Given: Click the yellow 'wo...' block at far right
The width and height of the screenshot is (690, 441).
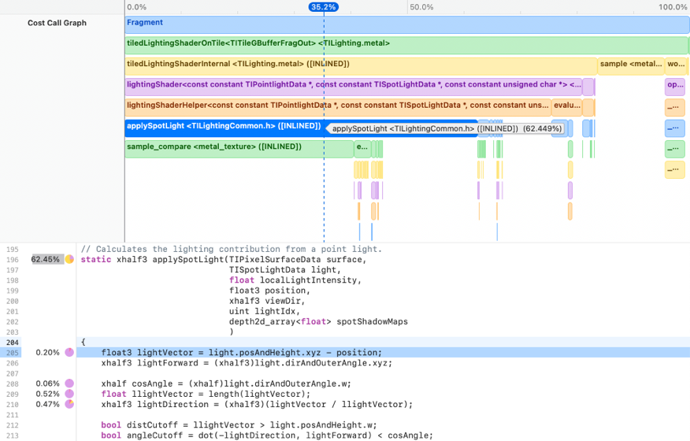Looking at the screenshot, I should tap(676, 65).
